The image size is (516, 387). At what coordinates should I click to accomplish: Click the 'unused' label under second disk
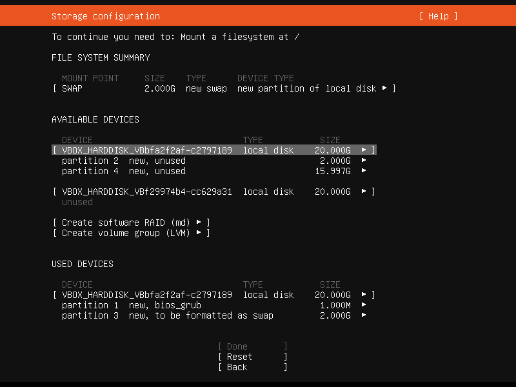click(x=77, y=202)
